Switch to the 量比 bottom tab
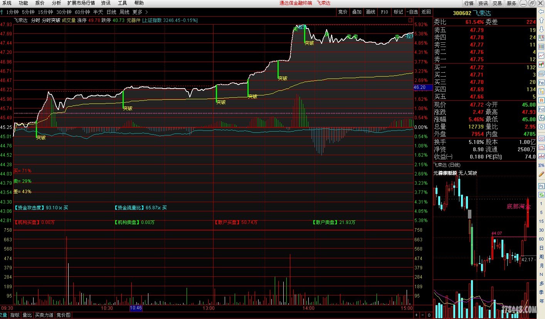This screenshot has width=545, height=319. (x=27, y=315)
